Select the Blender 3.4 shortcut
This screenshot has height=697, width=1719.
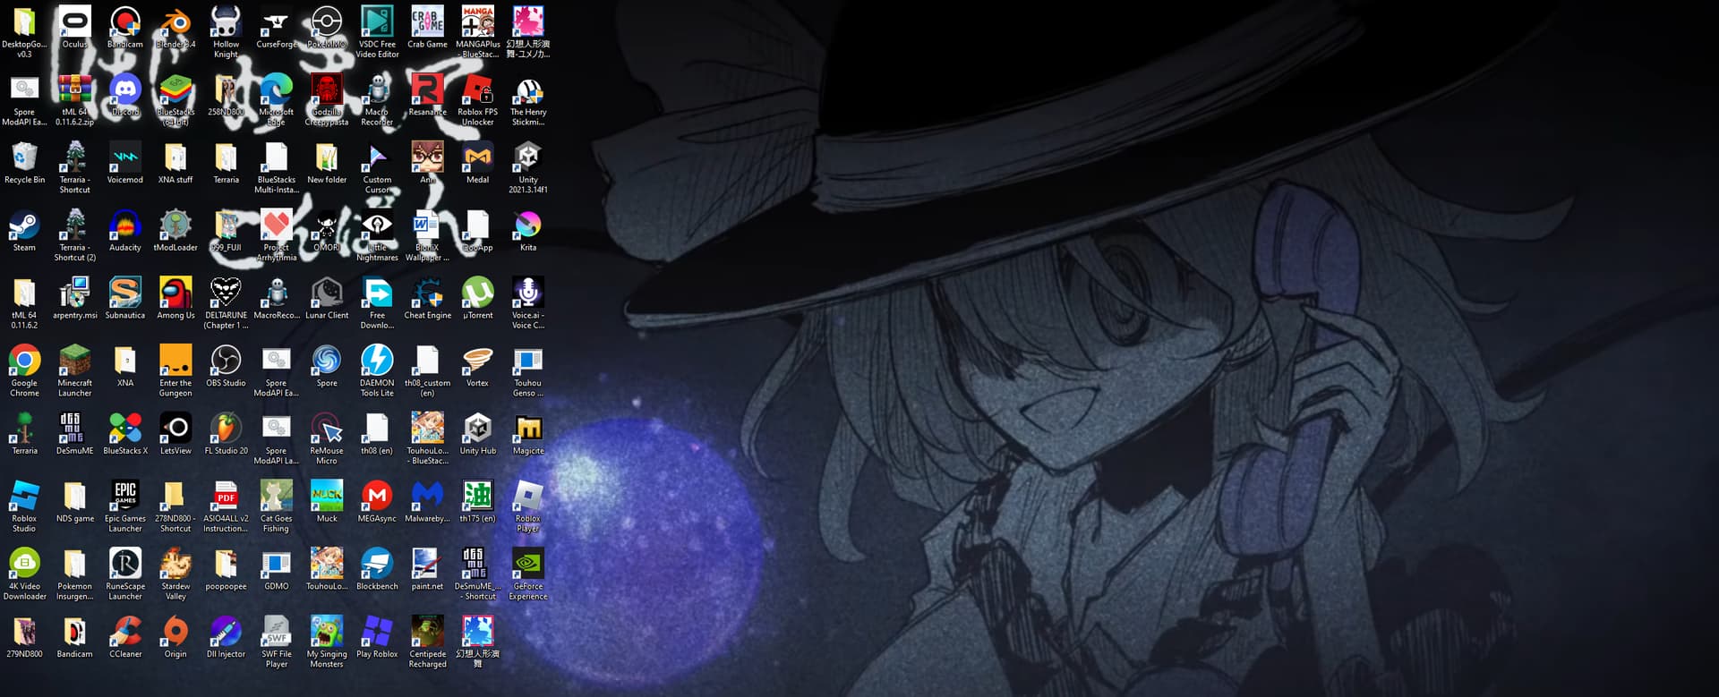coord(175,21)
